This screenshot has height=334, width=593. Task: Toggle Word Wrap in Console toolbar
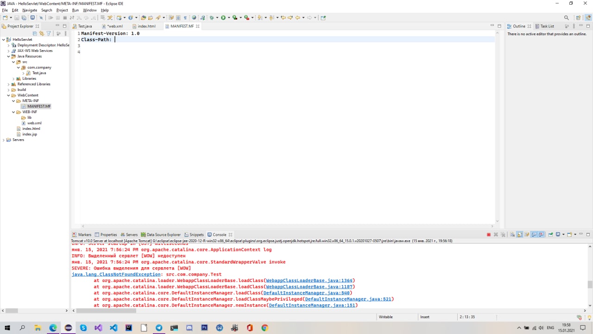tap(527, 235)
